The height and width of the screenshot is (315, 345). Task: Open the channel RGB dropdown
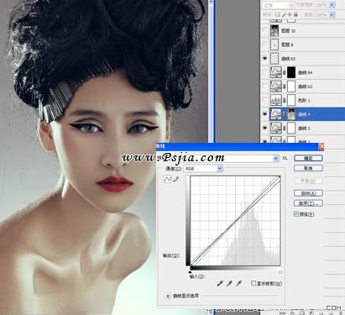click(220, 169)
